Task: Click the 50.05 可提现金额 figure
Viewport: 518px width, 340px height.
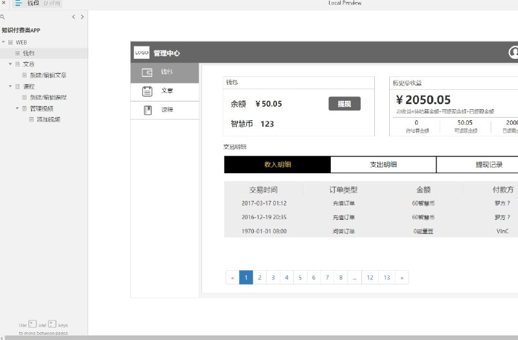Action: pos(465,123)
